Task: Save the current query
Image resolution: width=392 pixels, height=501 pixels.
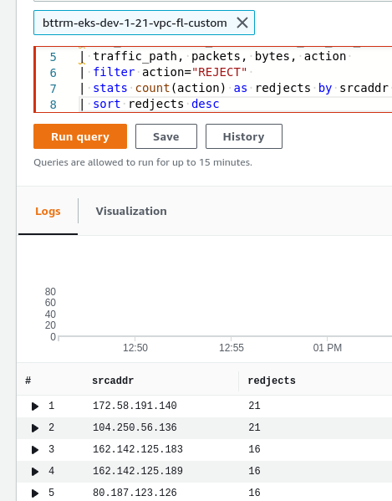Action: point(166,136)
